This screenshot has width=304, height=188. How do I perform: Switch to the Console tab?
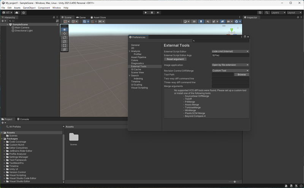23,119
